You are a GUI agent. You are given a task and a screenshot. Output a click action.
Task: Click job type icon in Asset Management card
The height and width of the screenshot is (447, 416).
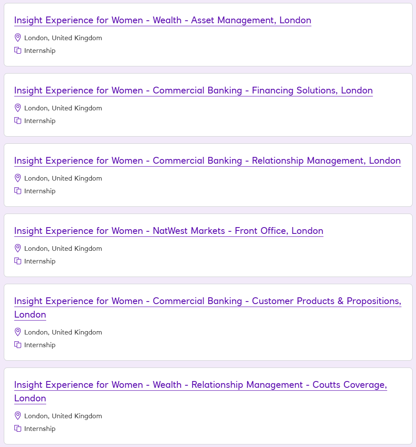pyautogui.click(x=18, y=50)
